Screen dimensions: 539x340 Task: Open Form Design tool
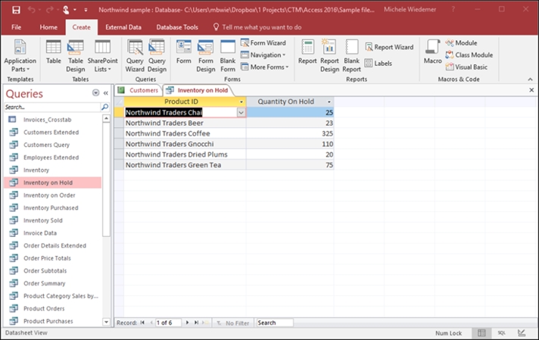[x=206, y=56]
